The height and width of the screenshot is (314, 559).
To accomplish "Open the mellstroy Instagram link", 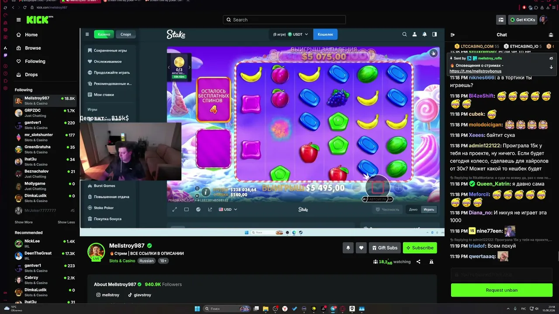I will (x=107, y=295).
